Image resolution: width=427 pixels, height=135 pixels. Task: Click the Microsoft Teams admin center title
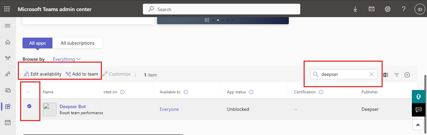point(54,9)
